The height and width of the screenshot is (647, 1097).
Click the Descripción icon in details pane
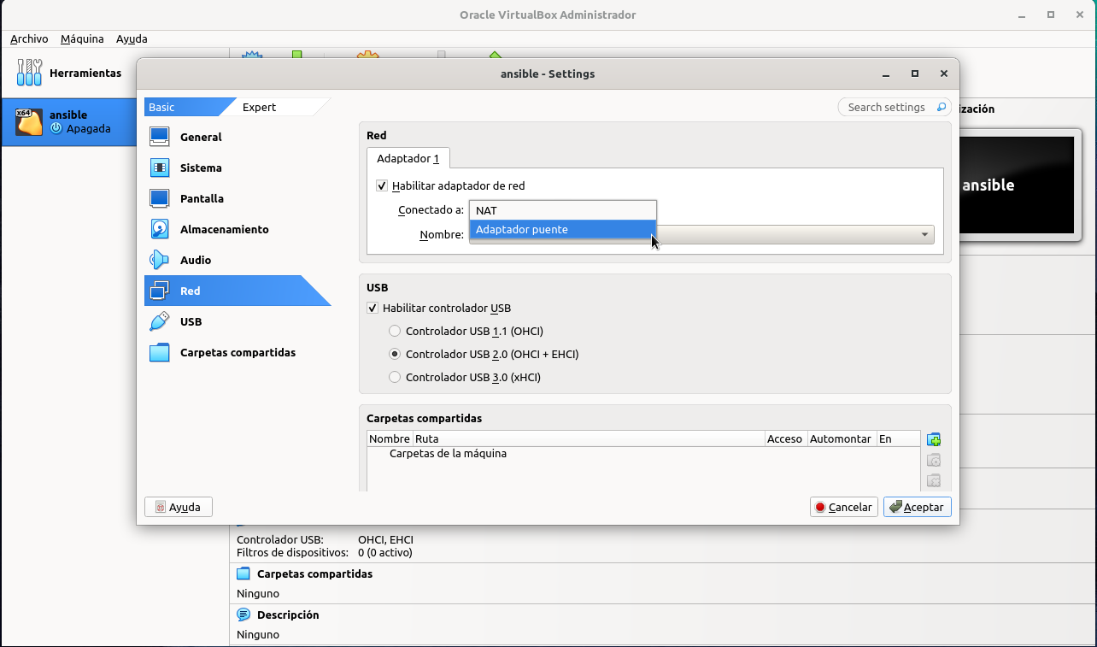tap(243, 615)
